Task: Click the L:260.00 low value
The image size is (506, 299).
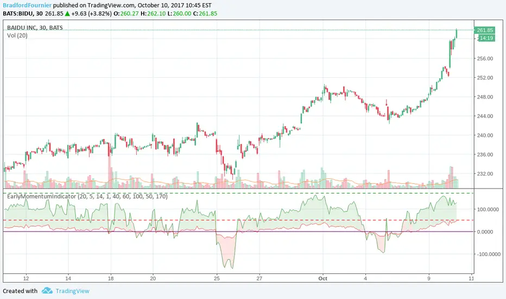Action: pos(179,14)
